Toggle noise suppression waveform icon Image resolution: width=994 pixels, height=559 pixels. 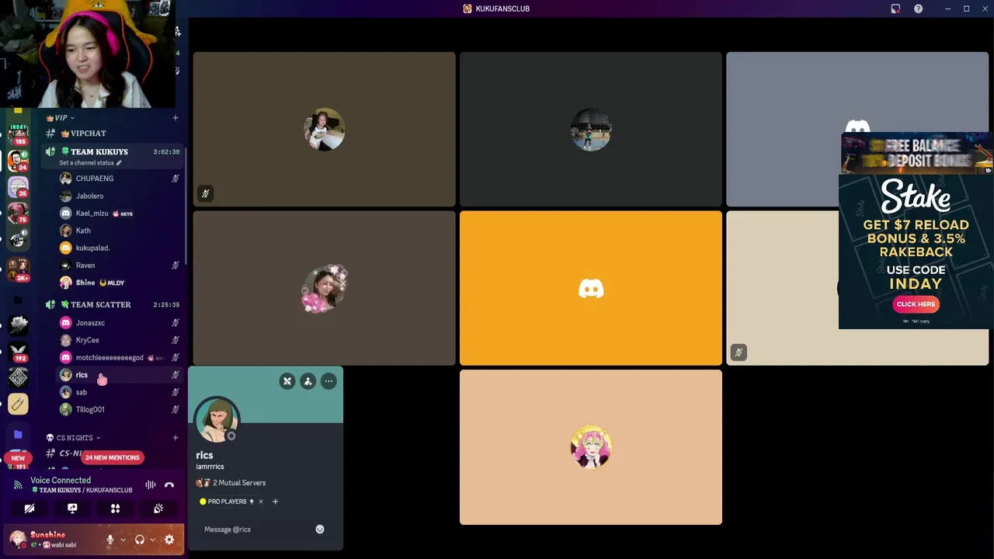pos(151,485)
